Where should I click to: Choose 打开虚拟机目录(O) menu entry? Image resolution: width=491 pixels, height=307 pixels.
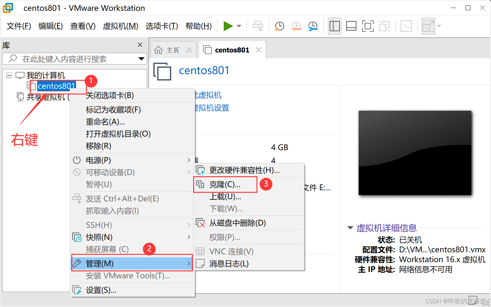point(132,134)
